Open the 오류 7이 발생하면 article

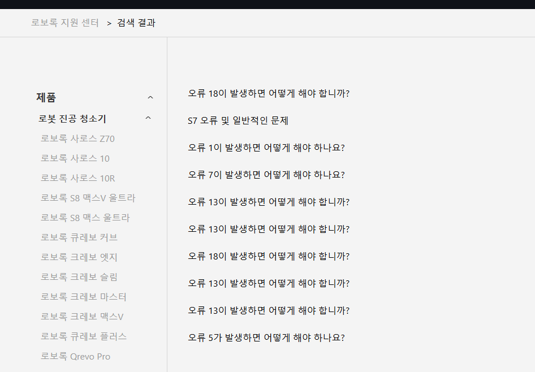(x=266, y=175)
